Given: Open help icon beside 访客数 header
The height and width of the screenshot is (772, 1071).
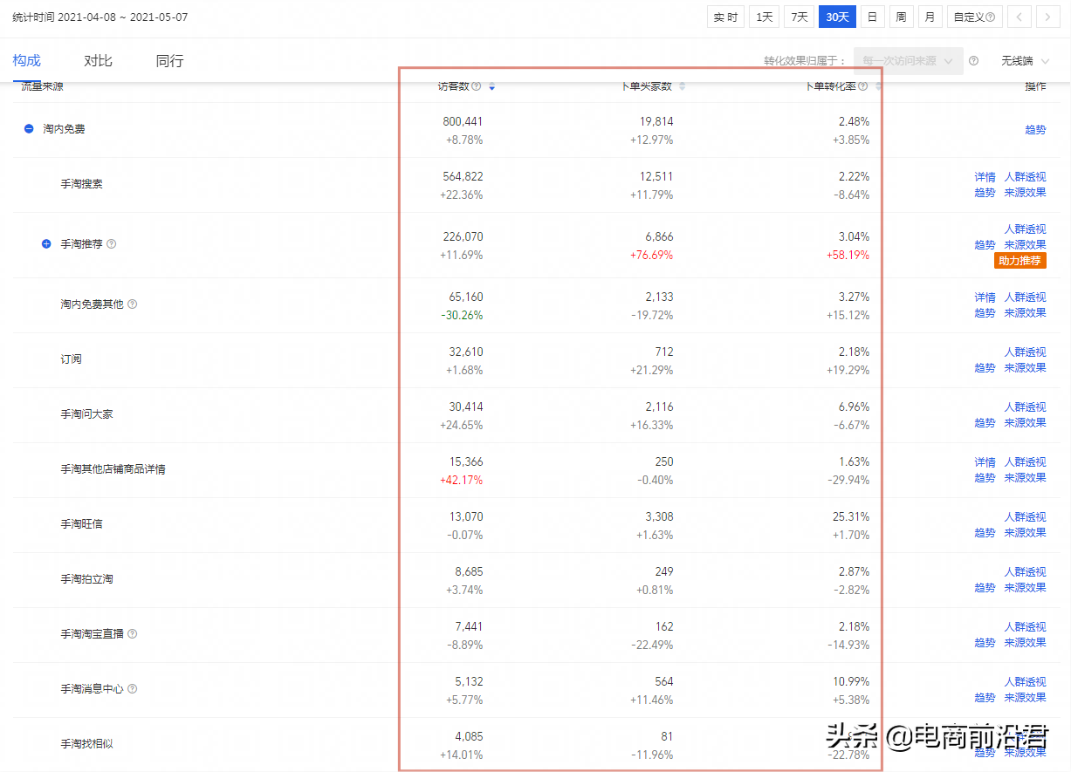Looking at the screenshot, I should point(477,86).
